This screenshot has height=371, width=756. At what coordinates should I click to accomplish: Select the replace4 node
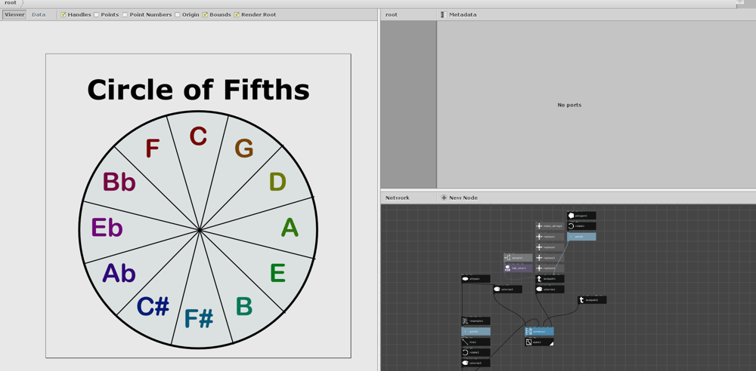pyautogui.click(x=550, y=268)
